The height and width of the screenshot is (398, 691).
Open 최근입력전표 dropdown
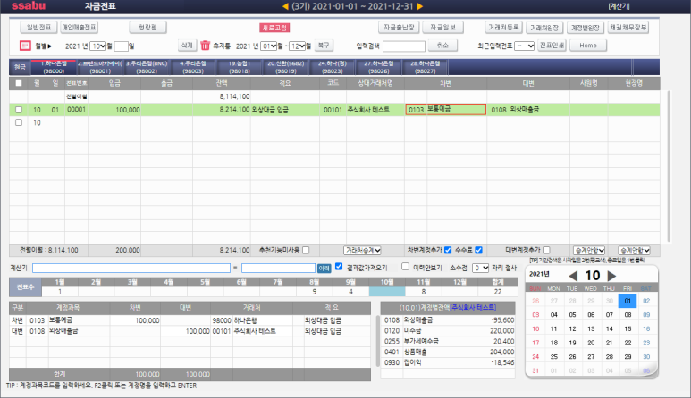click(x=525, y=46)
